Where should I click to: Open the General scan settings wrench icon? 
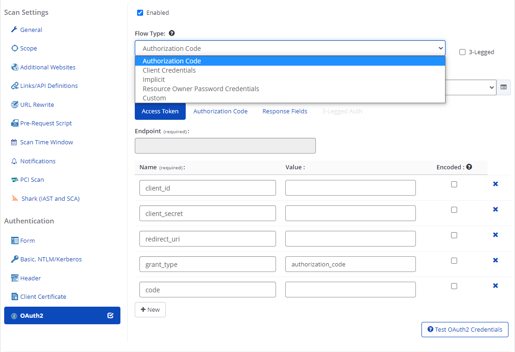[x=13, y=30]
